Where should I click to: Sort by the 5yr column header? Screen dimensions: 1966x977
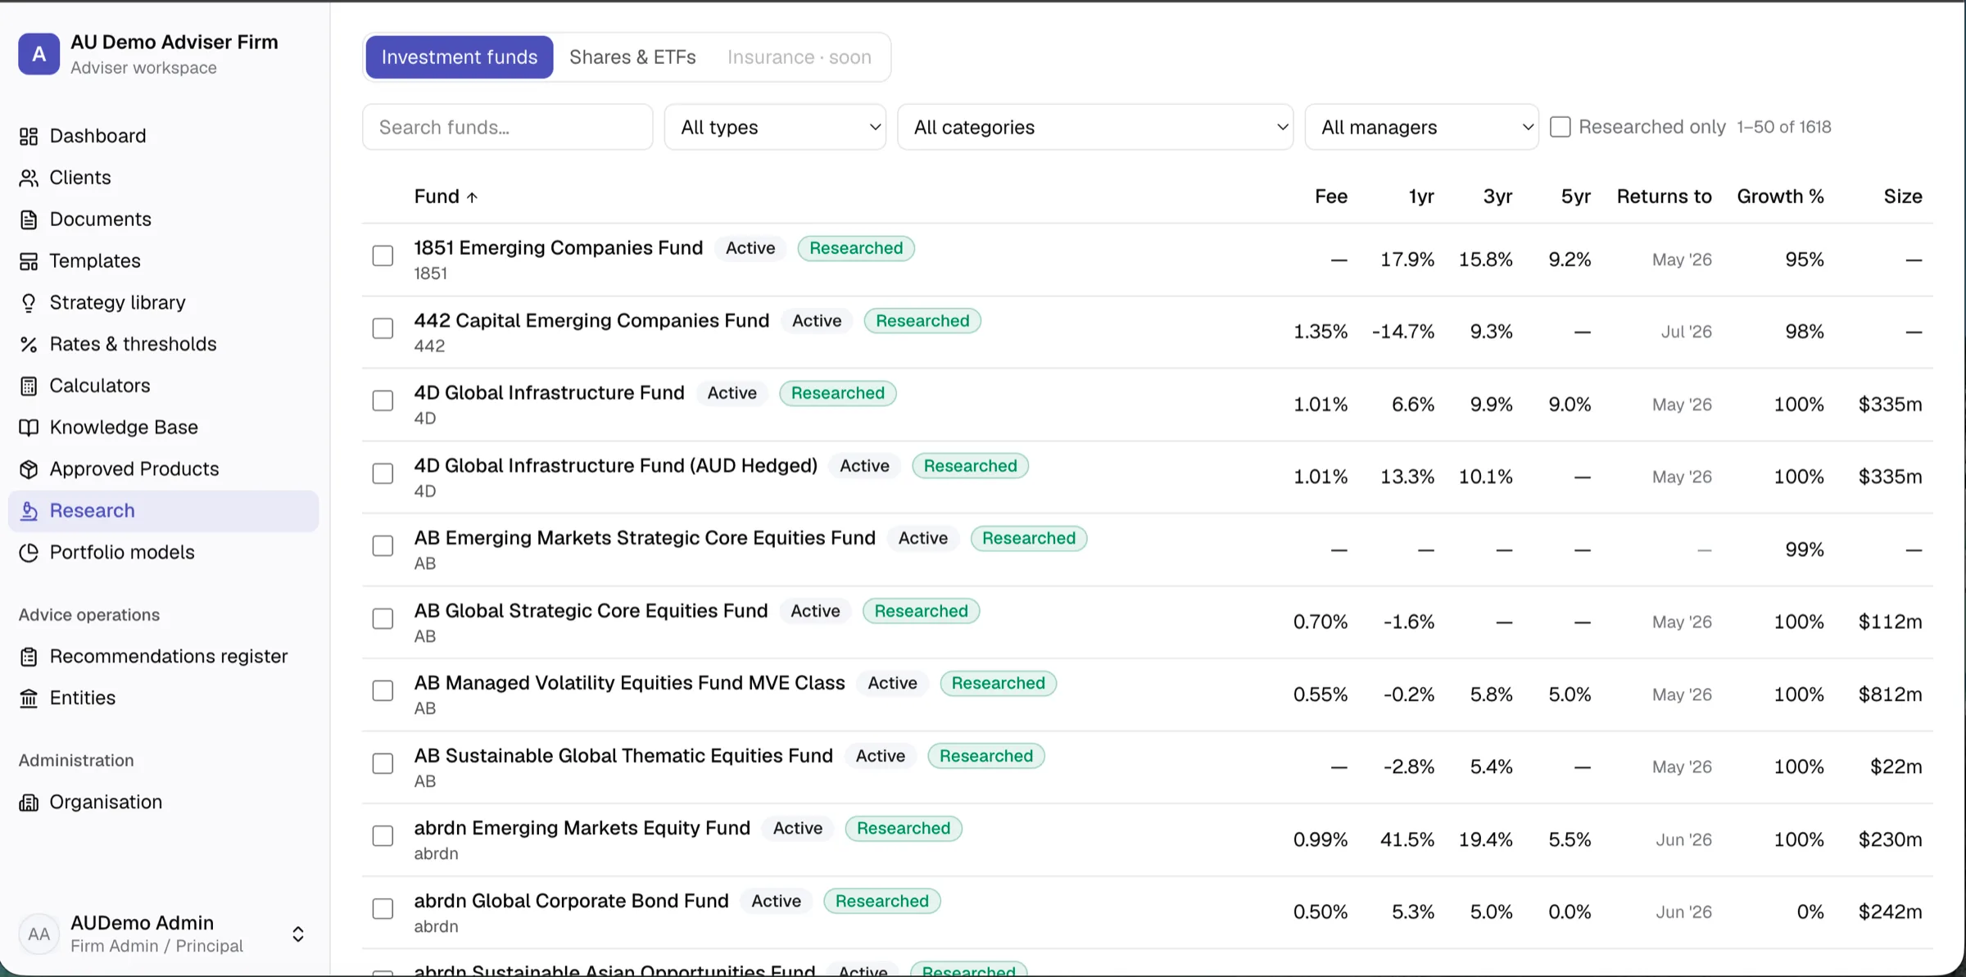(1575, 197)
